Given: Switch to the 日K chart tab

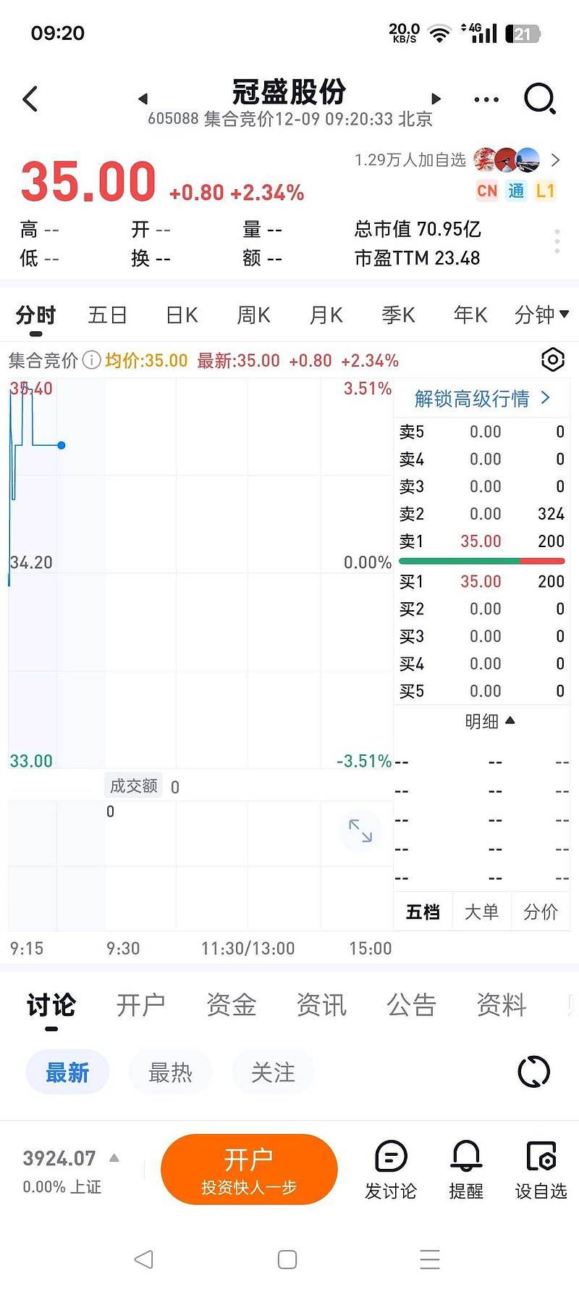Looking at the screenshot, I should 182,315.
